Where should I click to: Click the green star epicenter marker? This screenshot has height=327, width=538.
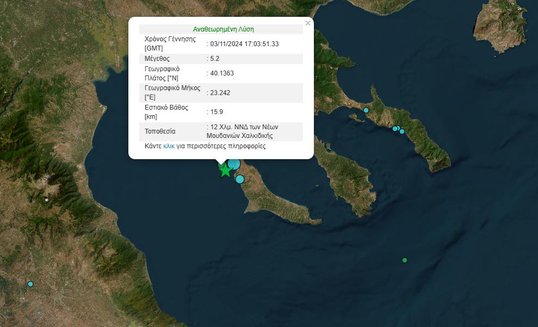coord(225,170)
